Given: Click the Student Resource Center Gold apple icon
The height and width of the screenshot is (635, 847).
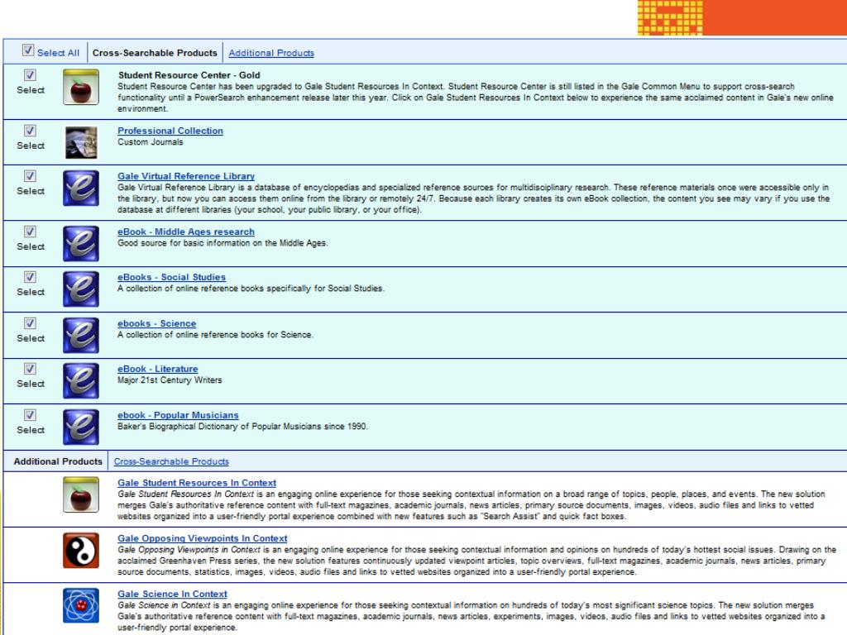Looking at the screenshot, I should [x=81, y=87].
